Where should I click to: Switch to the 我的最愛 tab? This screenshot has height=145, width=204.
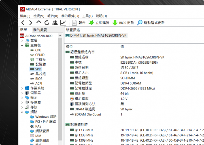click(x=40, y=30)
